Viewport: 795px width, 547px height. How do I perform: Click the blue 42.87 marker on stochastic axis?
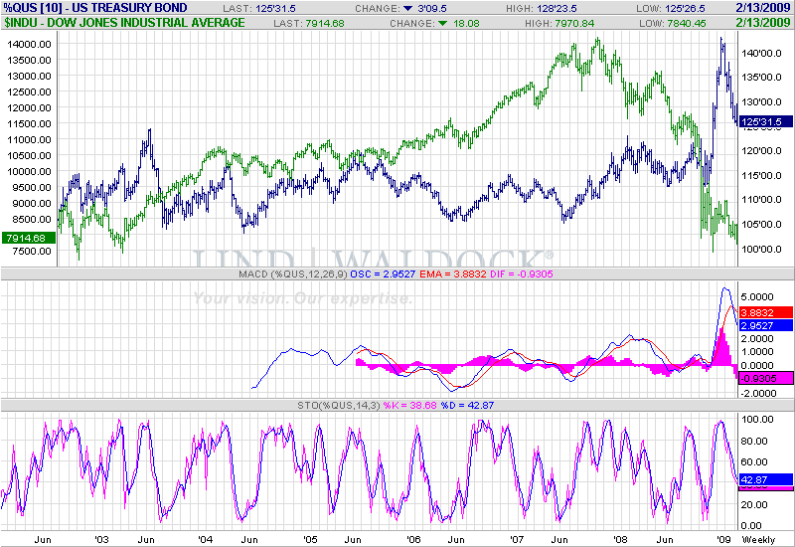click(766, 479)
